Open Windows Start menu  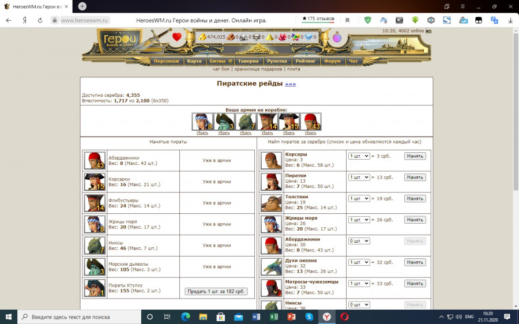(x=8, y=317)
